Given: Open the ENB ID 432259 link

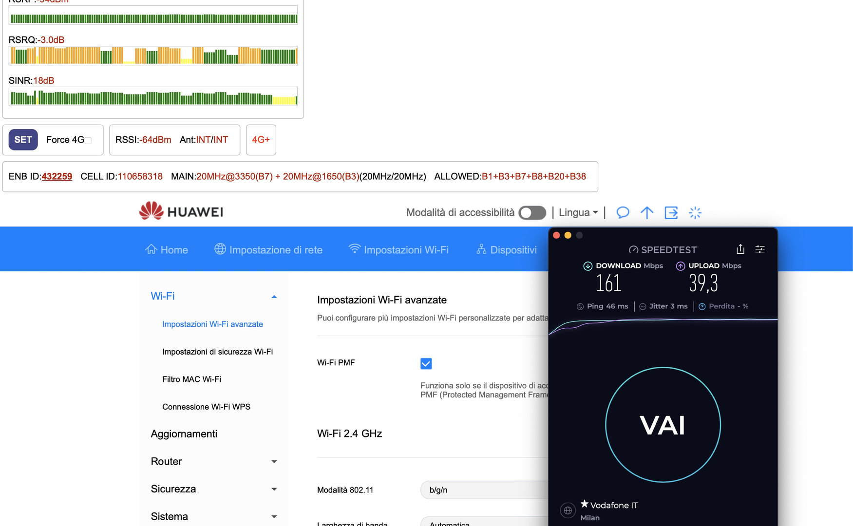Looking at the screenshot, I should [x=57, y=176].
